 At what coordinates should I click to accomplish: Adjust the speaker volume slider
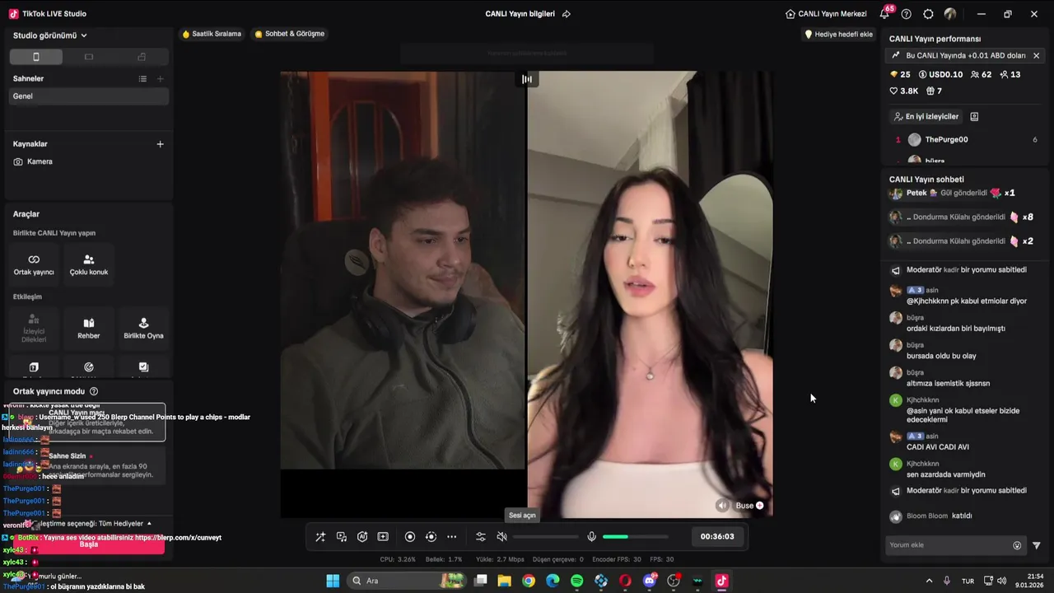pyautogui.click(x=544, y=537)
